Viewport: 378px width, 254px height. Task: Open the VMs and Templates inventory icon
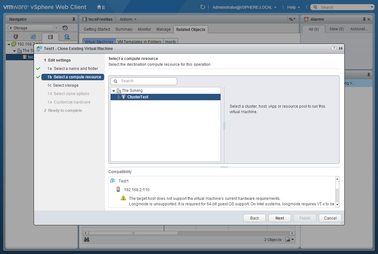(x=33, y=36)
